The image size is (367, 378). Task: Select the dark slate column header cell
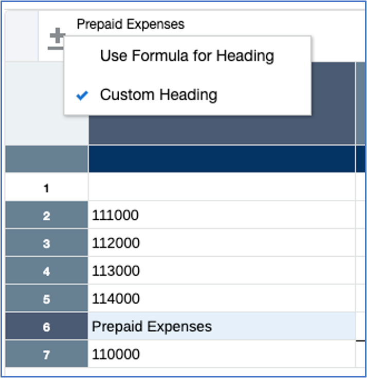point(221,129)
